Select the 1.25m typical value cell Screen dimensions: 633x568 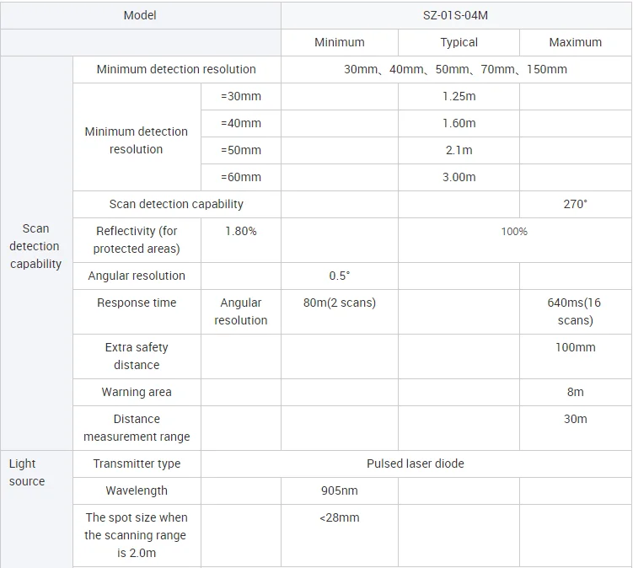coord(459,96)
